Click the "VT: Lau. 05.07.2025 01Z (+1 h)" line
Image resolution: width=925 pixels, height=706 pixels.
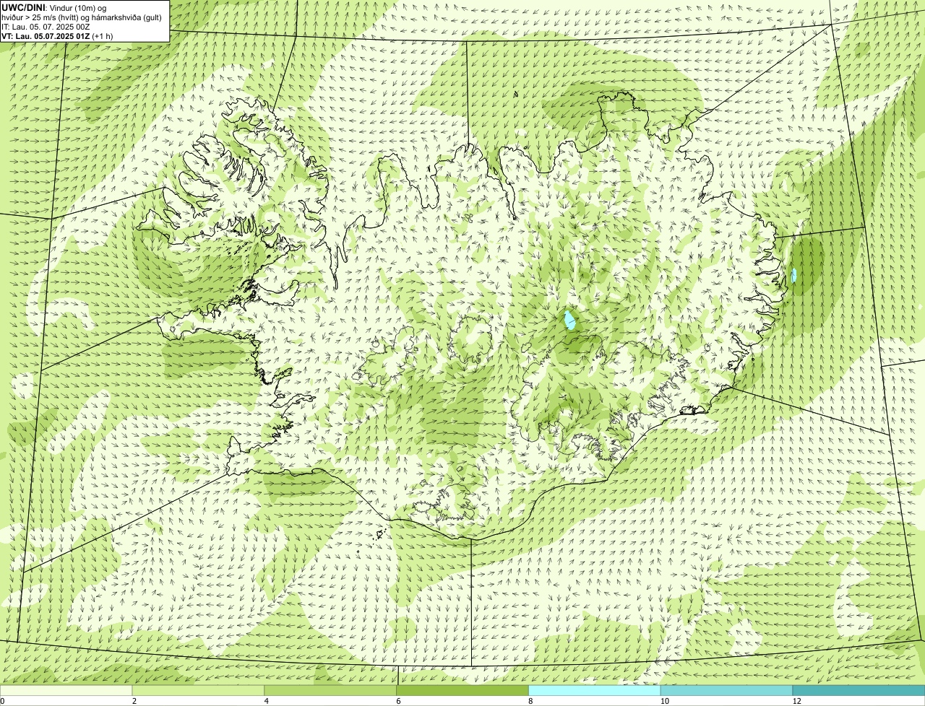pos(57,36)
